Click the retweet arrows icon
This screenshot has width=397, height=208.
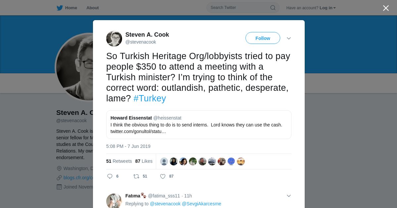(x=136, y=176)
